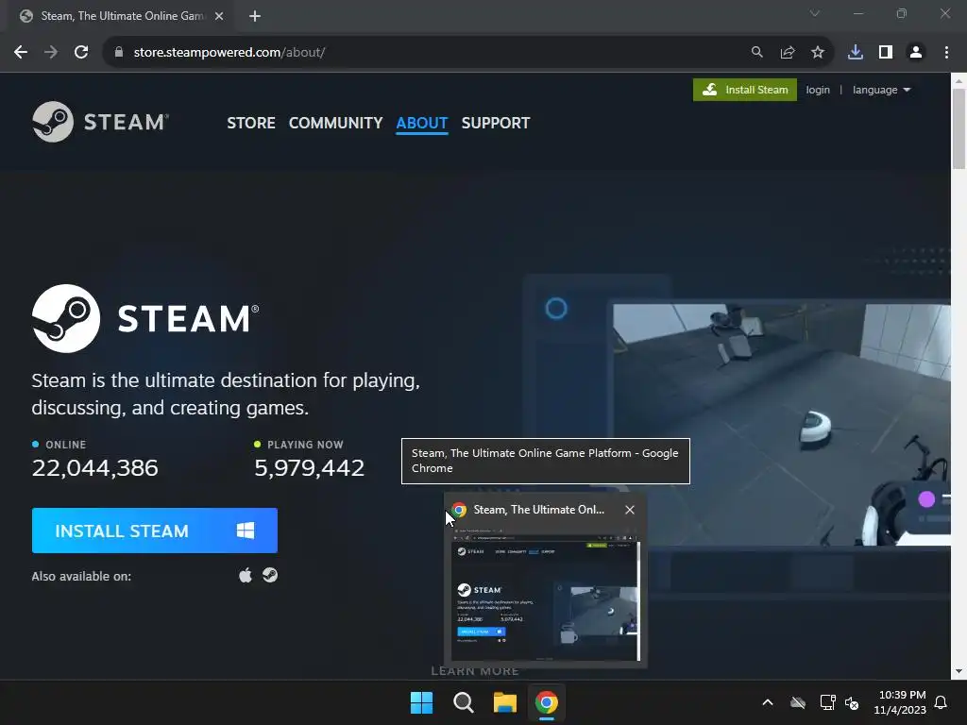Image resolution: width=967 pixels, height=725 pixels.
Task: Click the muted volume tray icon
Action: [852, 702]
